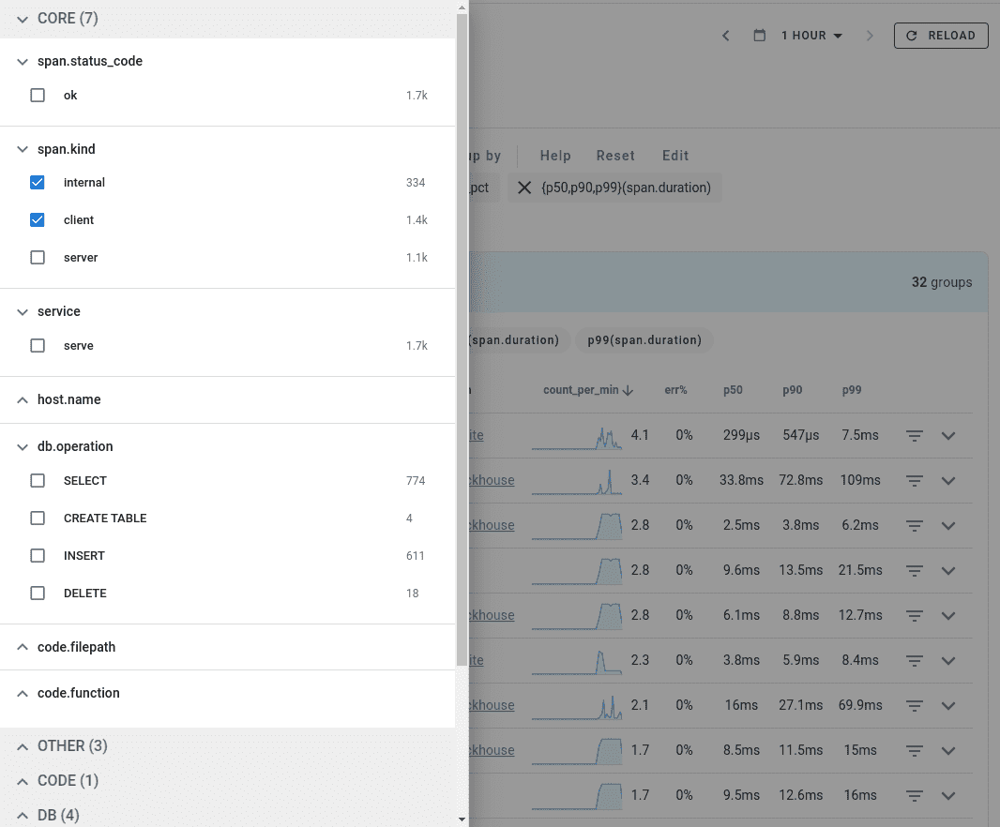This screenshot has width=1000, height=827.
Task: Check the DELETE db operation
Action: pos(38,594)
